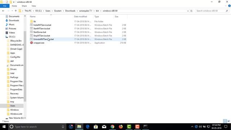Screen dimensions: 231x130
Task: Select Downloads in navigation pane
Action: (14, 21)
